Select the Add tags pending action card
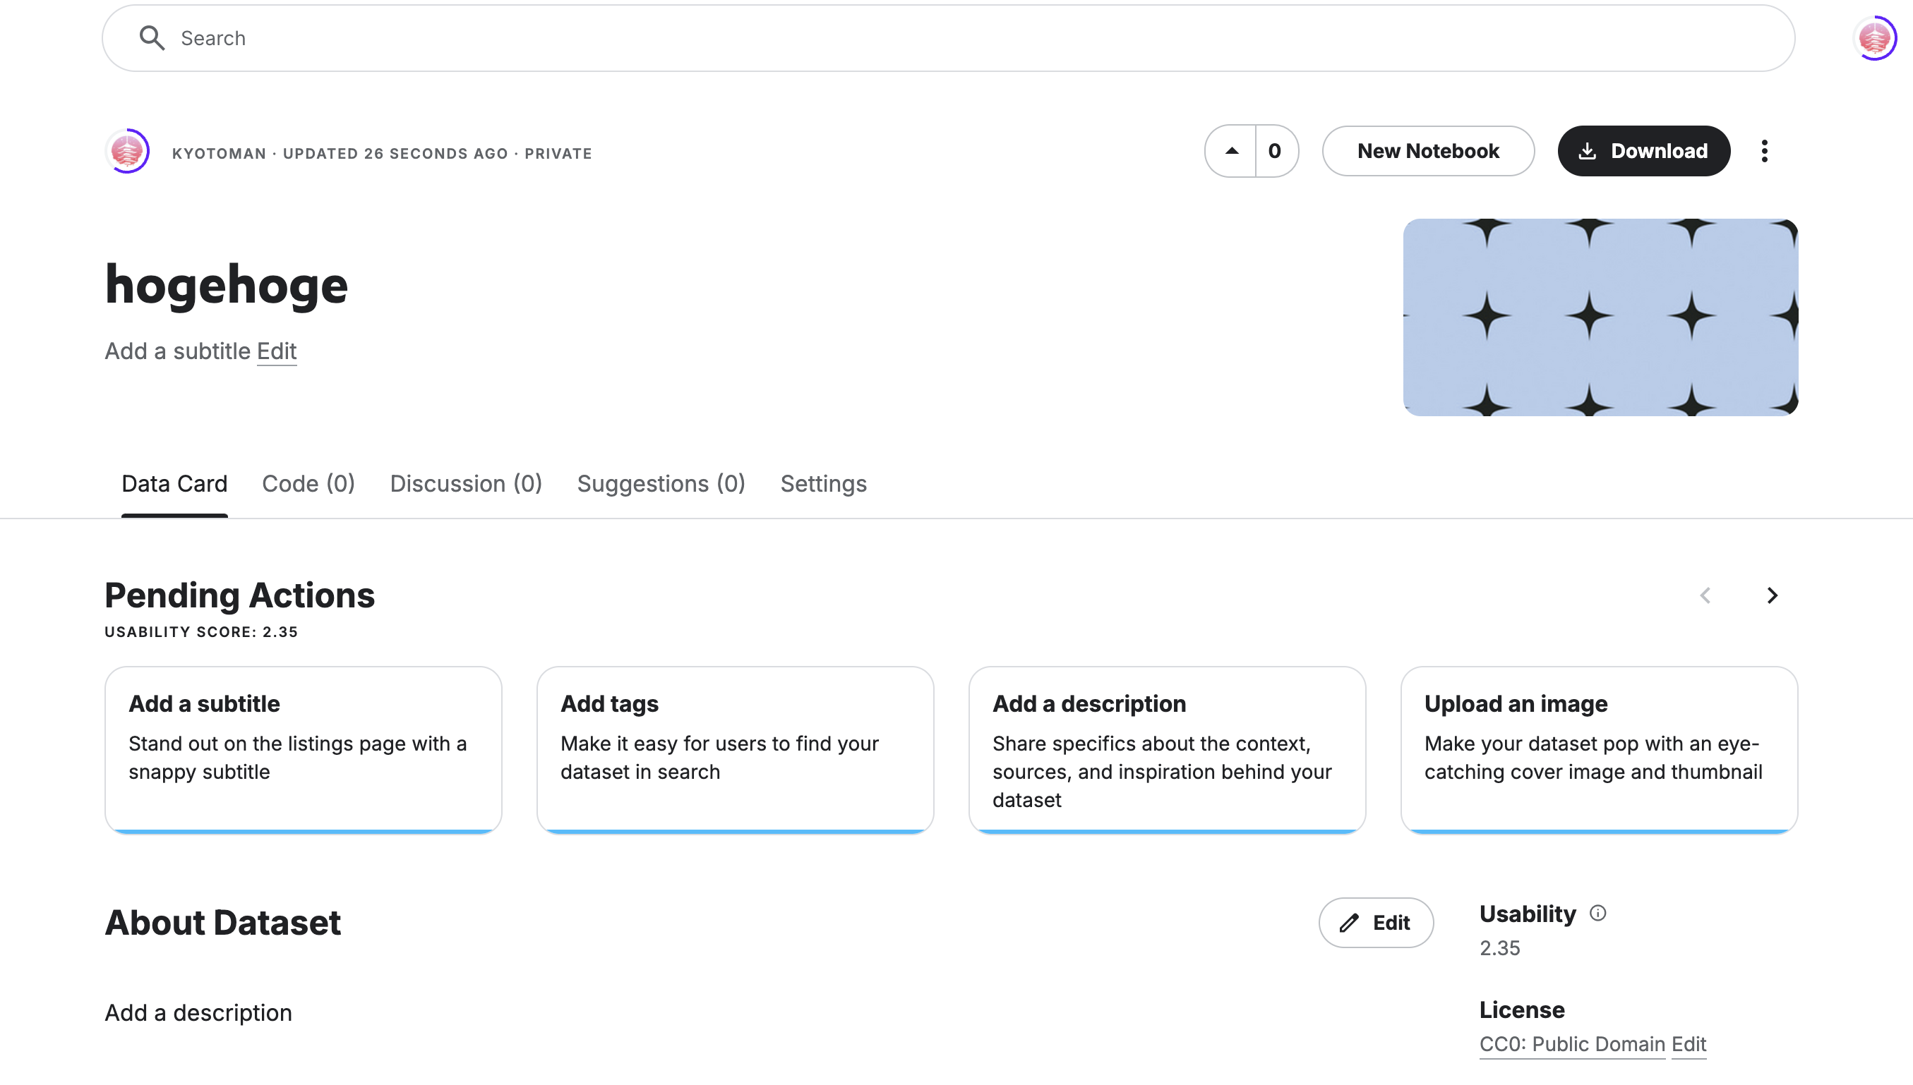 (x=735, y=750)
